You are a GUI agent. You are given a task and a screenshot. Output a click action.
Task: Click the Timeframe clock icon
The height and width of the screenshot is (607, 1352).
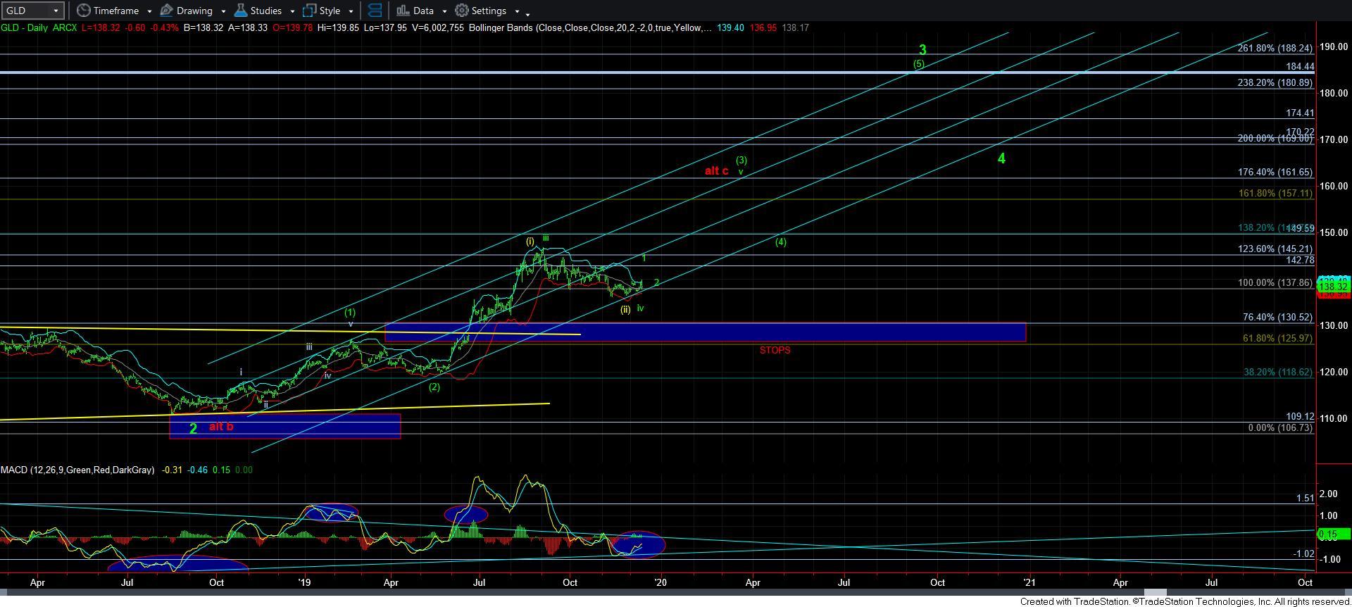[84, 11]
